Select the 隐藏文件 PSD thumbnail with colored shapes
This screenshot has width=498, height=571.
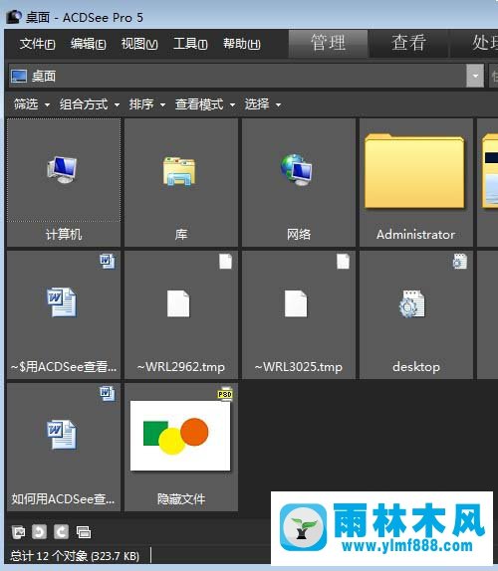[x=180, y=436]
